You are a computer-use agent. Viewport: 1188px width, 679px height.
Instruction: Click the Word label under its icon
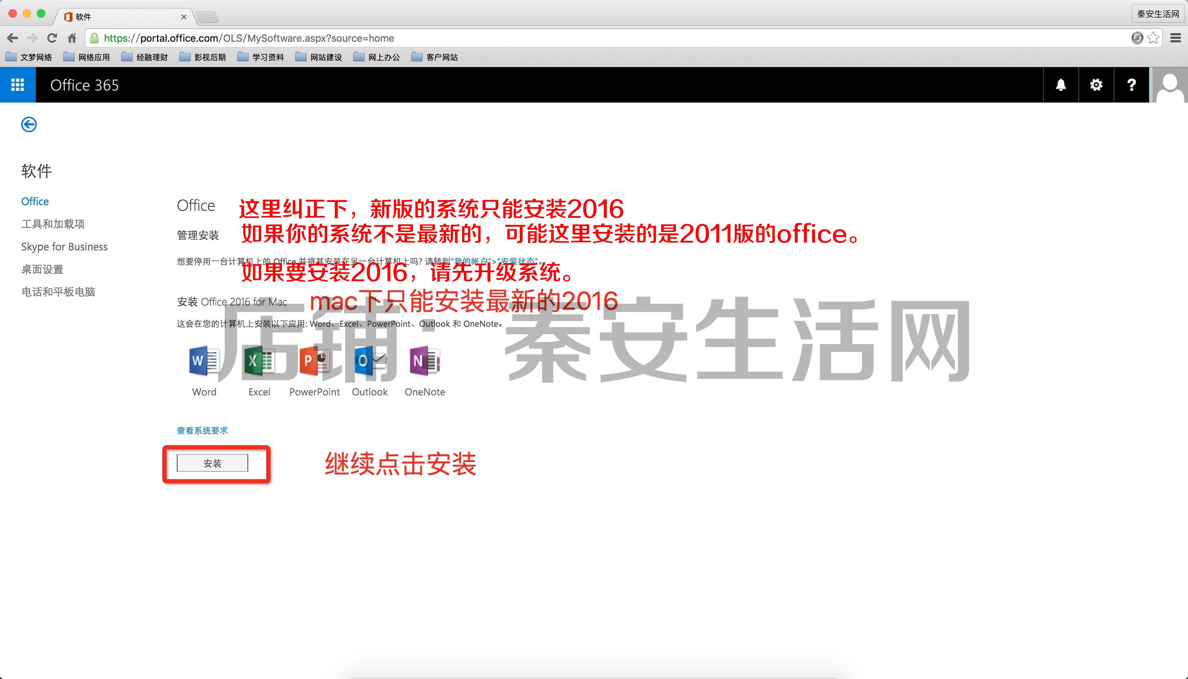coord(204,392)
